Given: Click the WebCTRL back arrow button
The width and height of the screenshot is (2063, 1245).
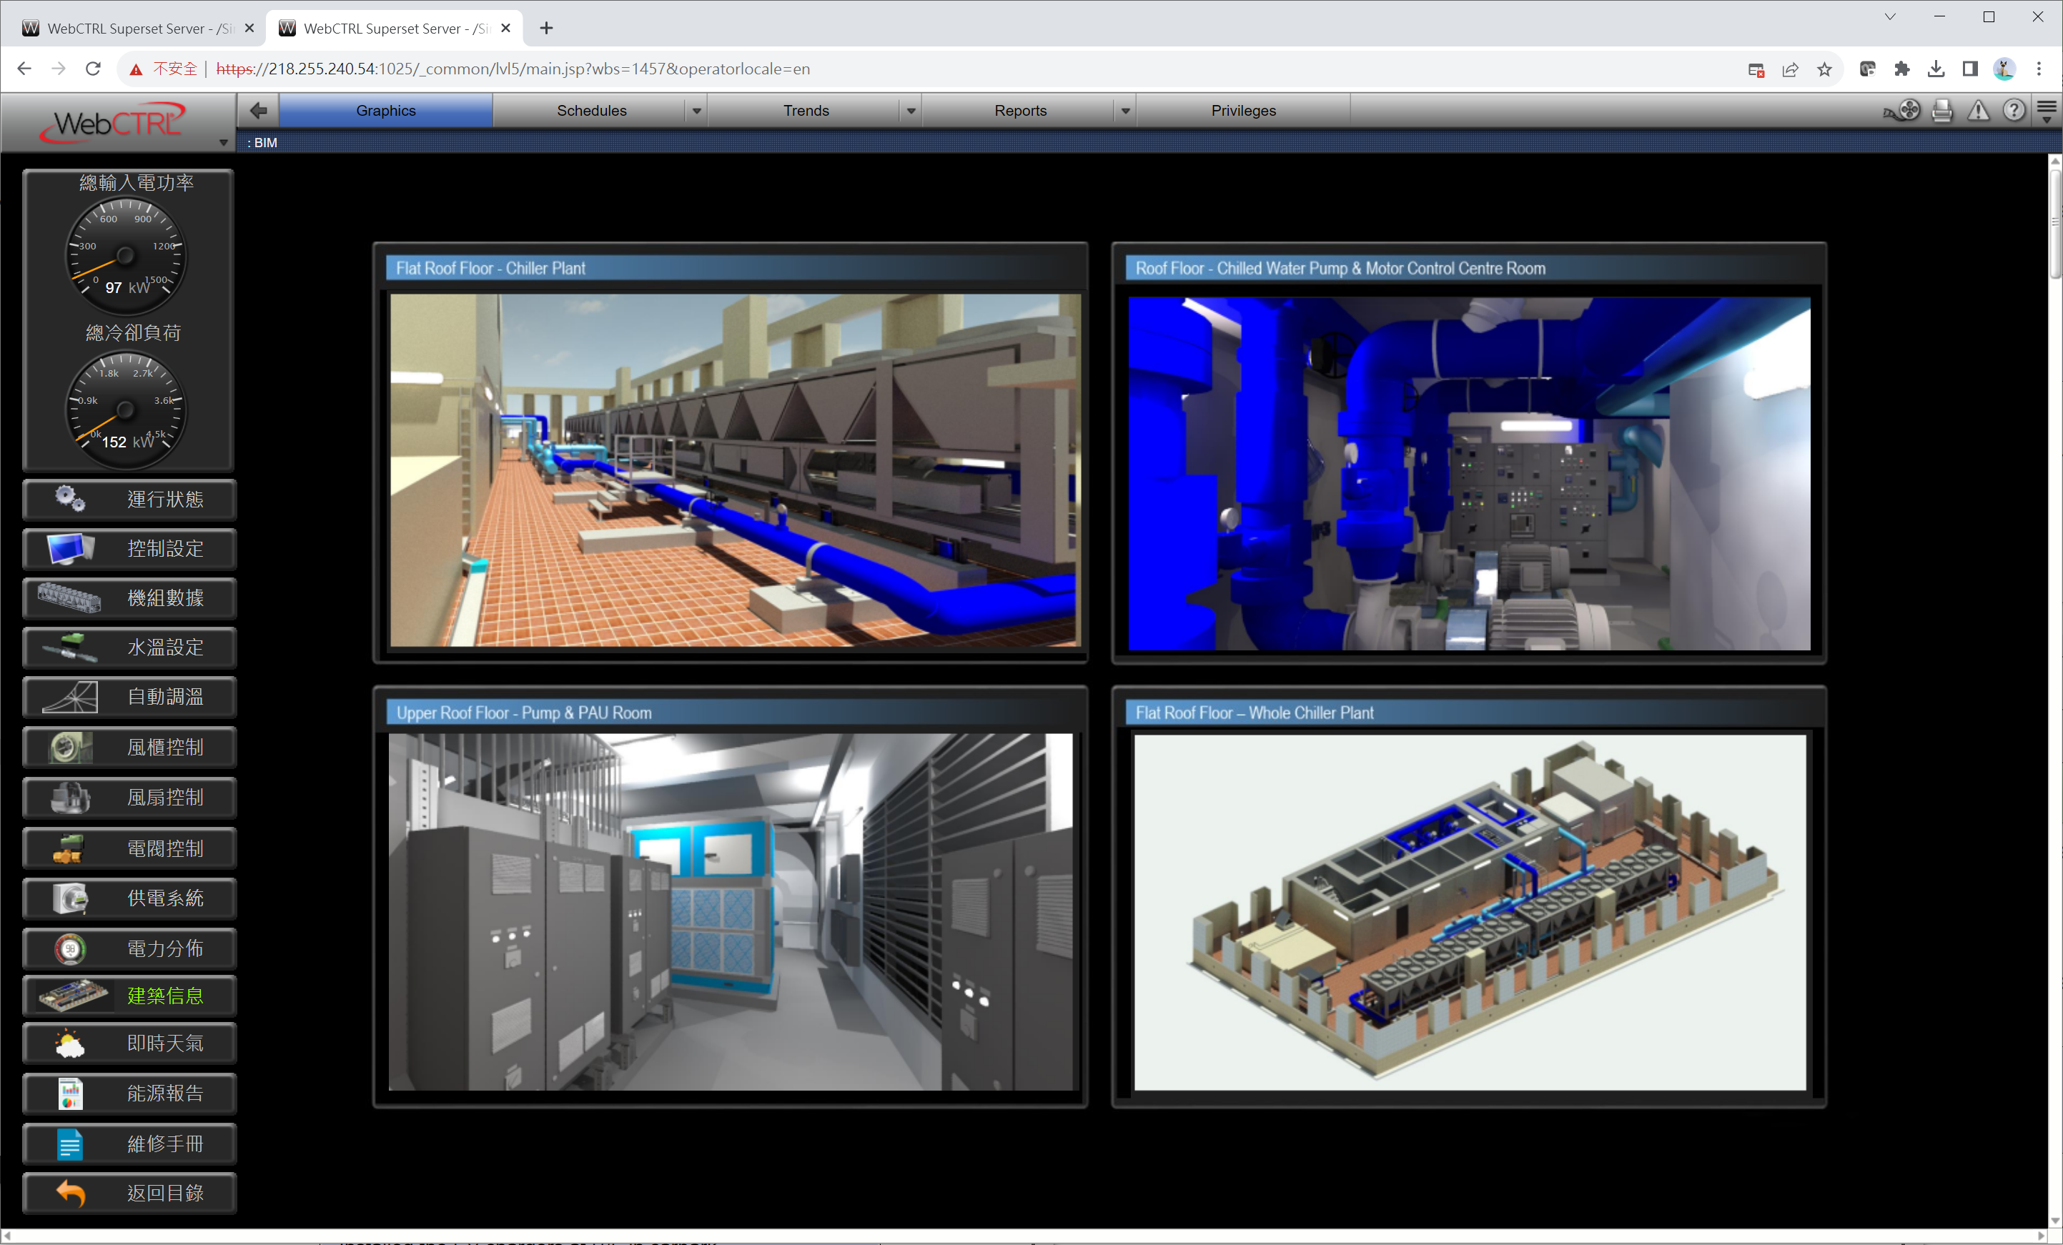Looking at the screenshot, I should (259, 111).
